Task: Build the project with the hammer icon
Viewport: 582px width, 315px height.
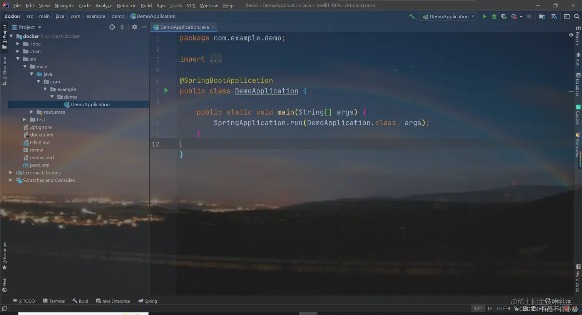Action: [412, 16]
